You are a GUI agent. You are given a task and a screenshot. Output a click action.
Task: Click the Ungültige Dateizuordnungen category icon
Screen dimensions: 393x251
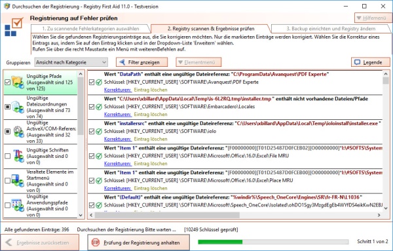[18, 107]
